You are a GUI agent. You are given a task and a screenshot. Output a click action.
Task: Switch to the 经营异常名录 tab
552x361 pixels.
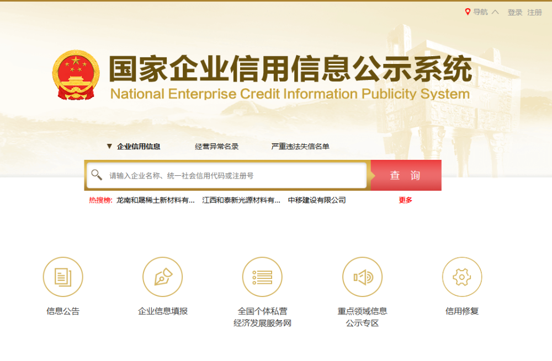pos(217,147)
